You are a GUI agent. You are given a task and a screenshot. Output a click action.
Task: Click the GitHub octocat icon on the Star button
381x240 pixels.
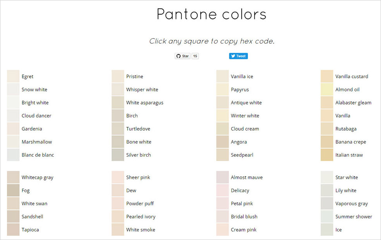pos(178,56)
